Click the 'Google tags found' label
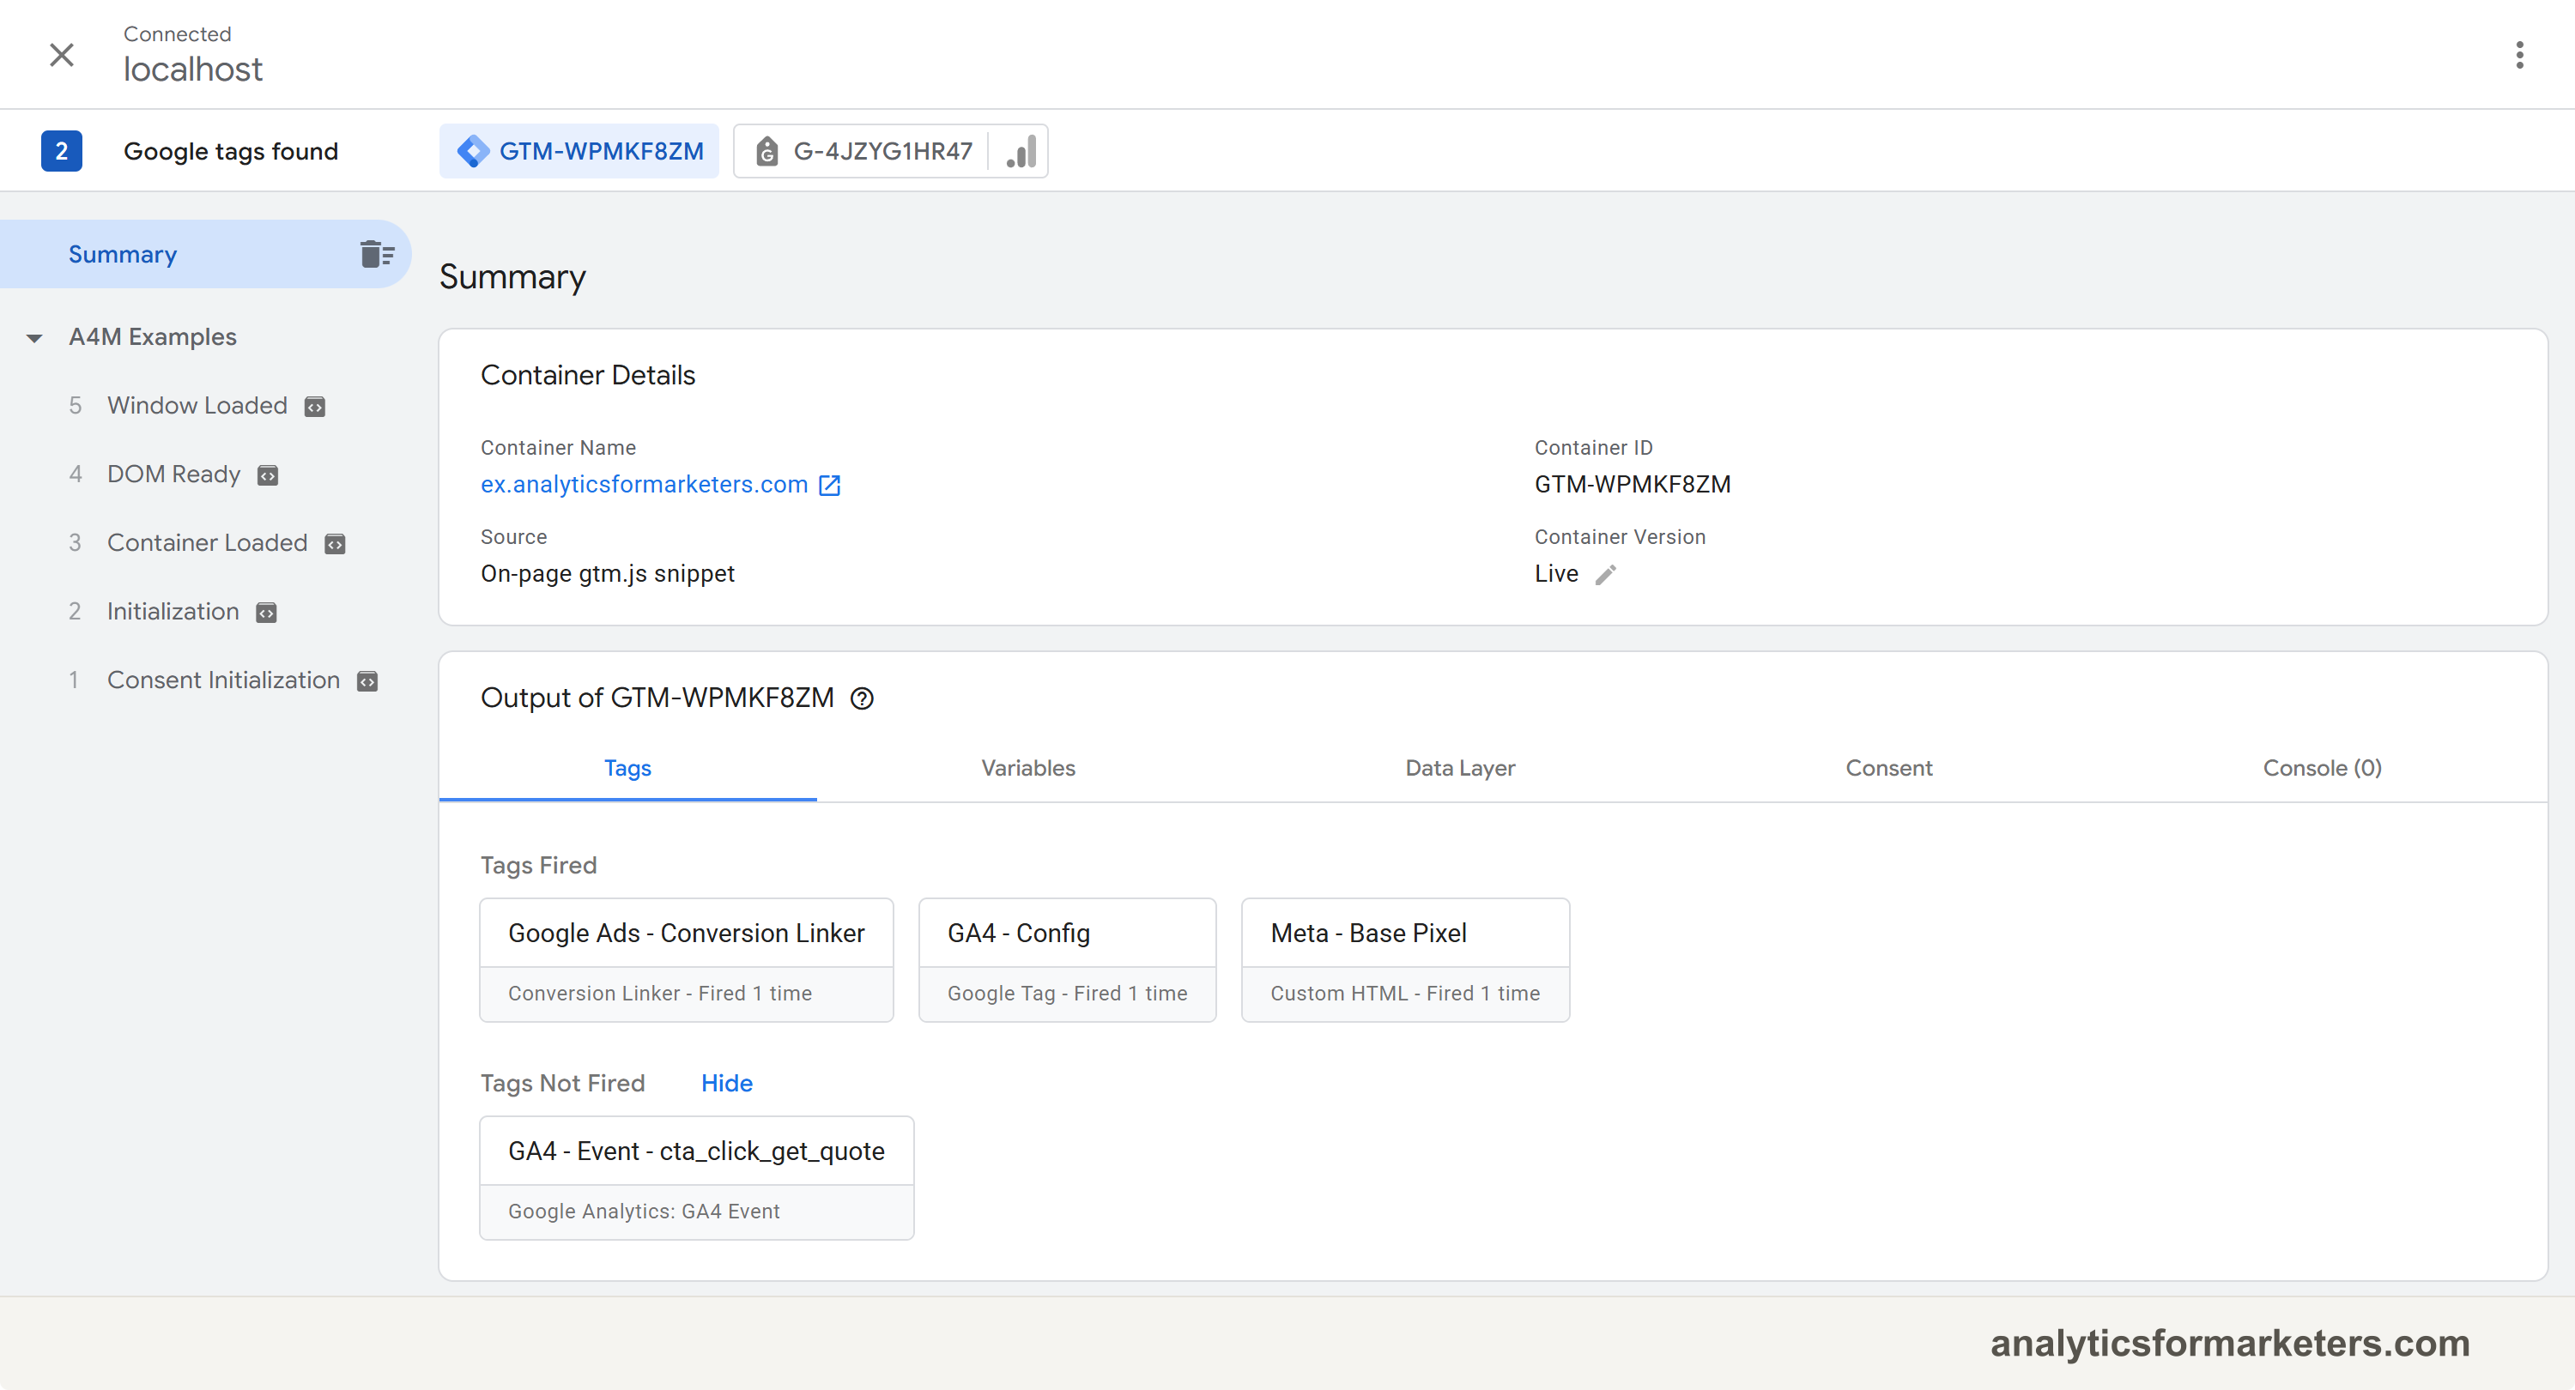The height and width of the screenshot is (1390, 2575). pyautogui.click(x=231, y=151)
